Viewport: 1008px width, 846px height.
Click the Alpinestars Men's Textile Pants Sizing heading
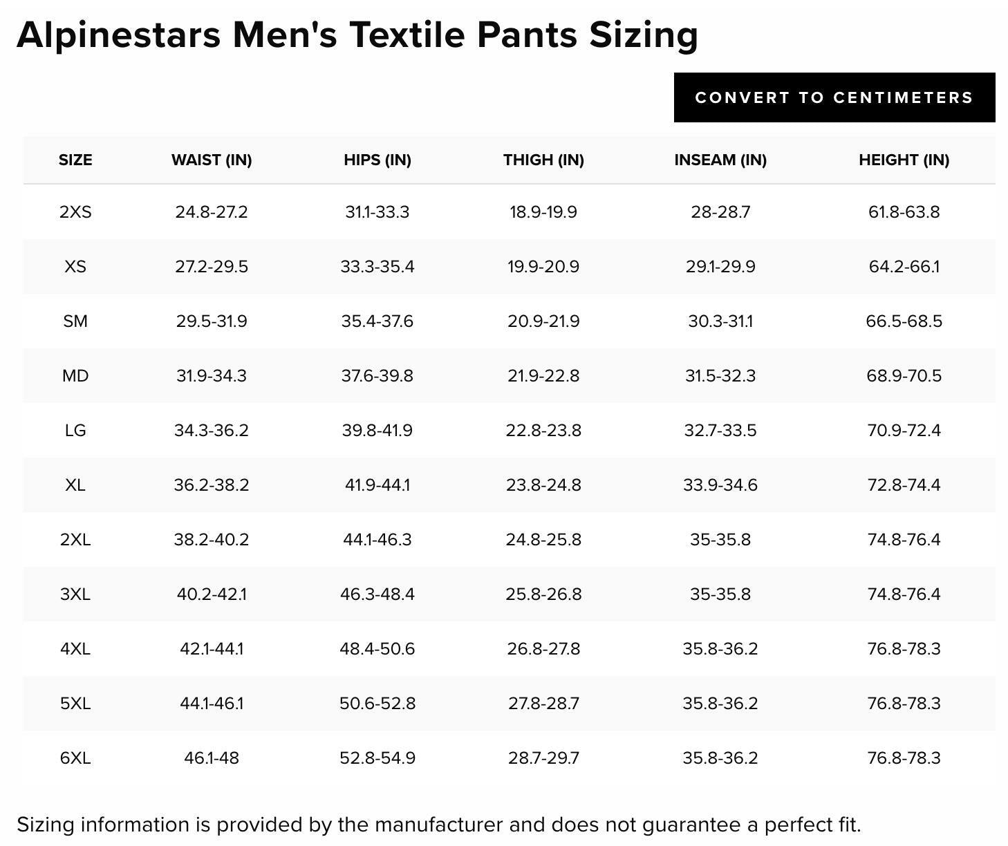tap(357, 35)
